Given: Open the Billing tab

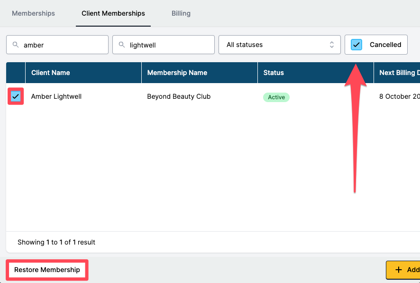Looking at the screenshot, I should pyautogui.click(x=181, y=13).
